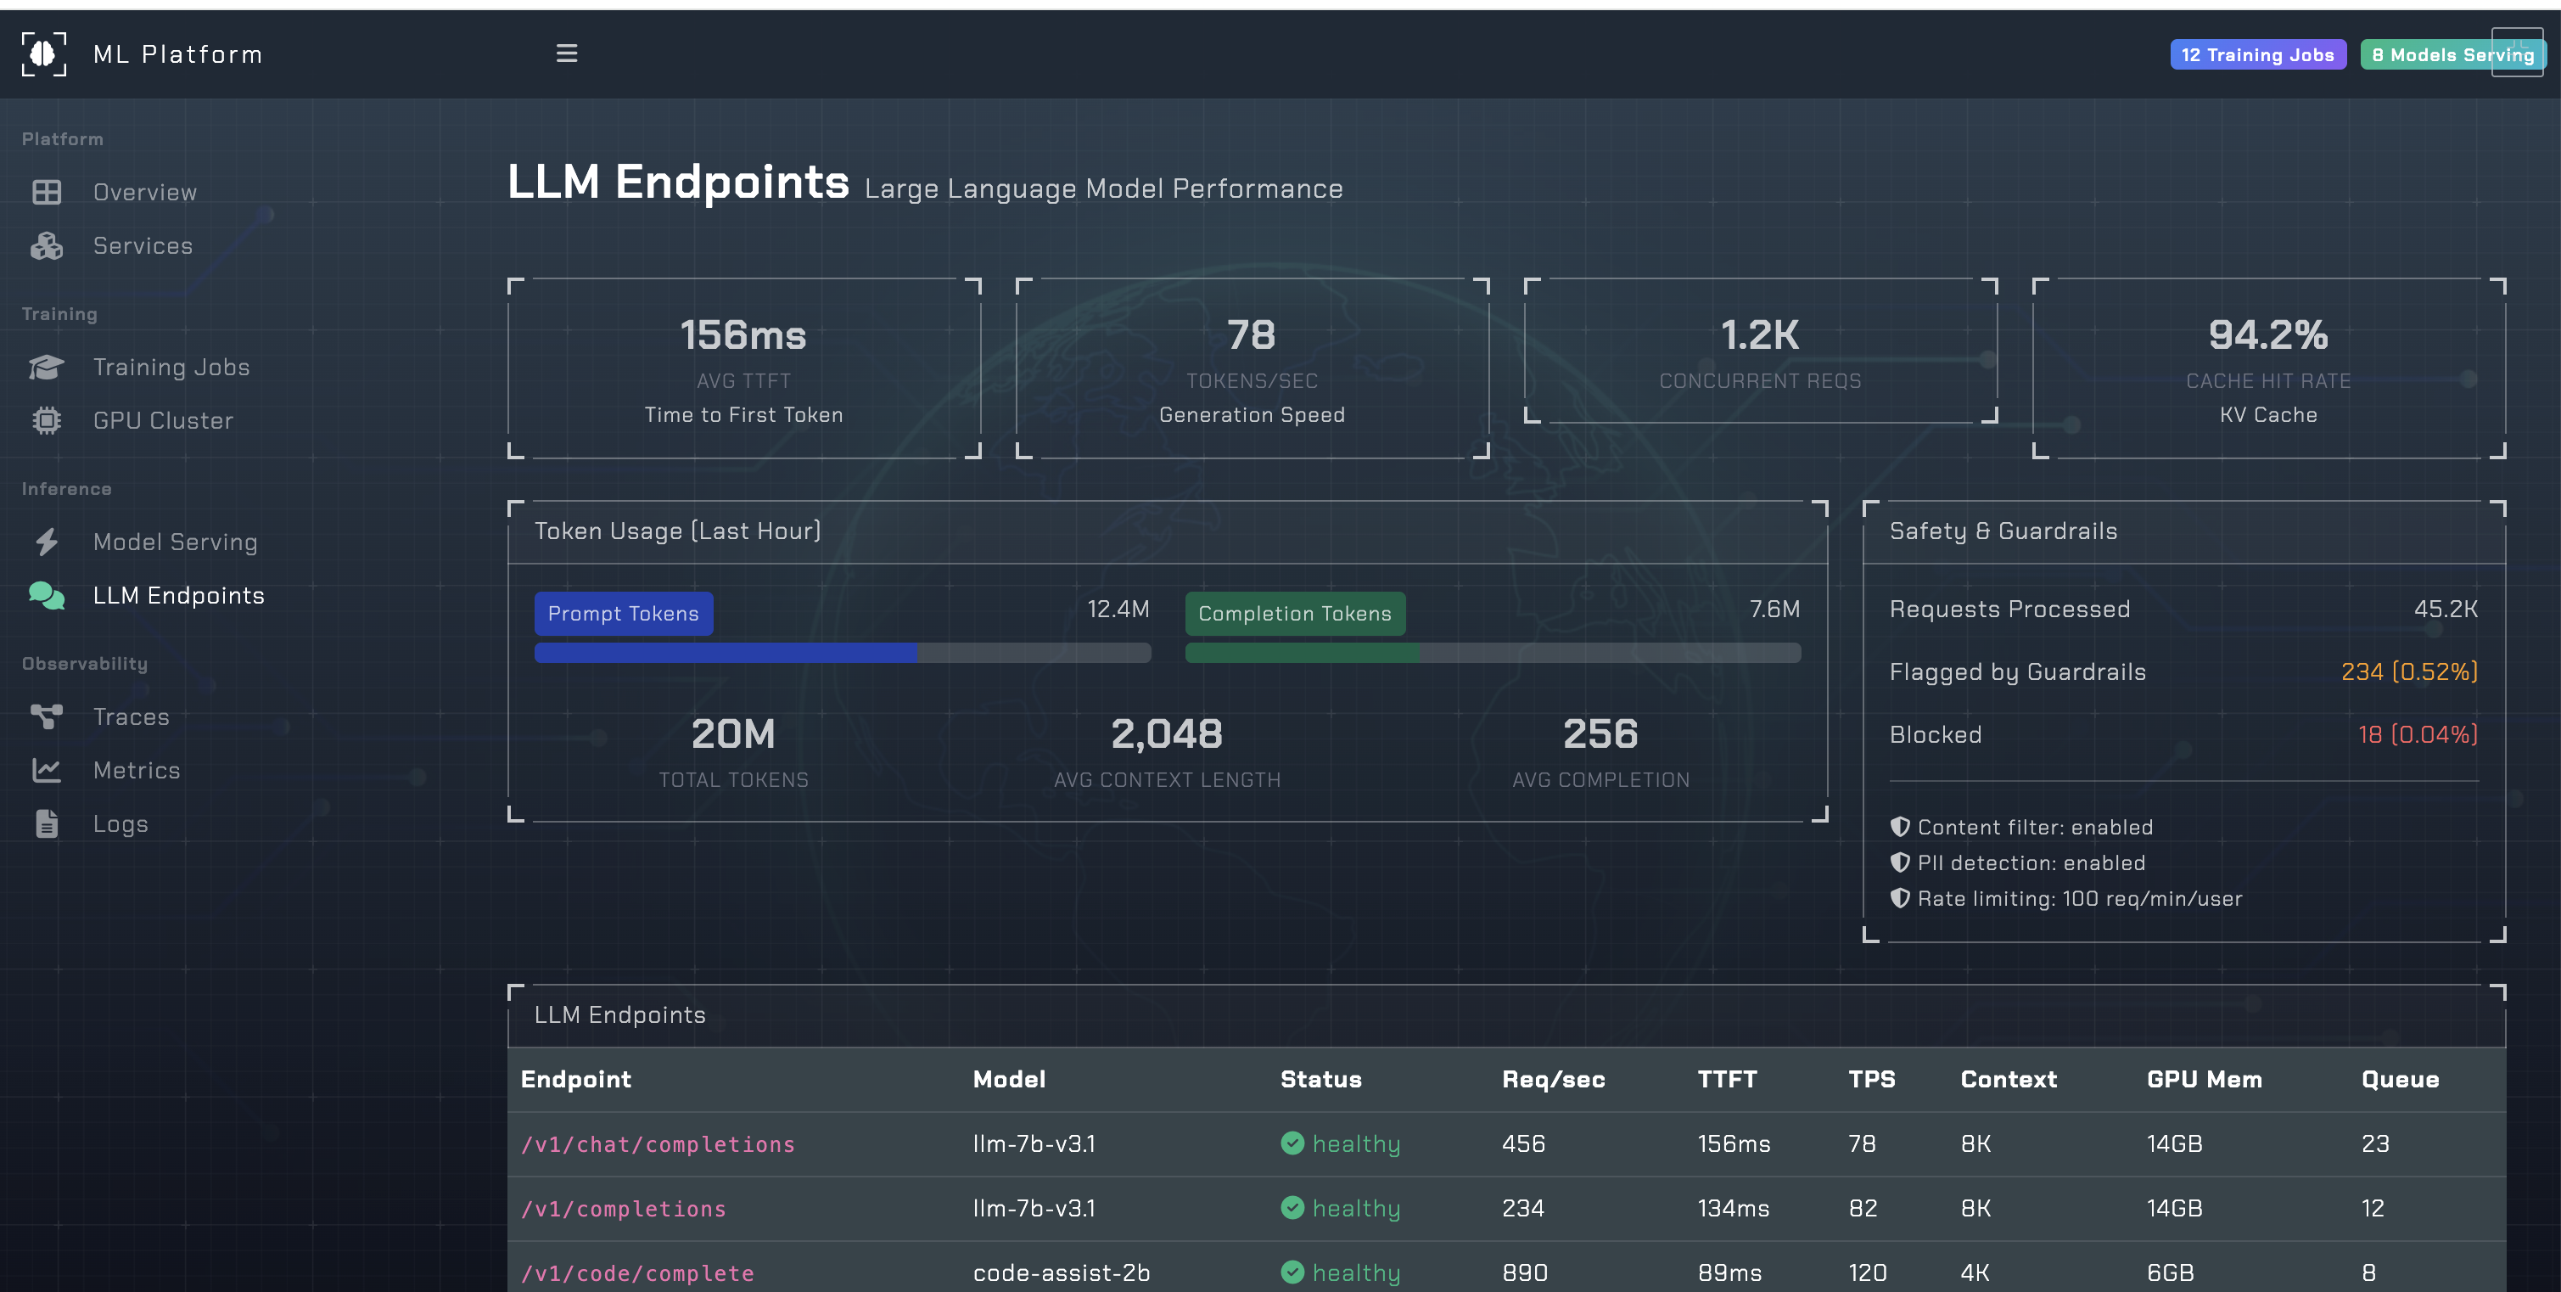This screenshot has width=2561, height=1292.
Task: Open the Traces icon under Observability
Action: [x=45, y=716]
